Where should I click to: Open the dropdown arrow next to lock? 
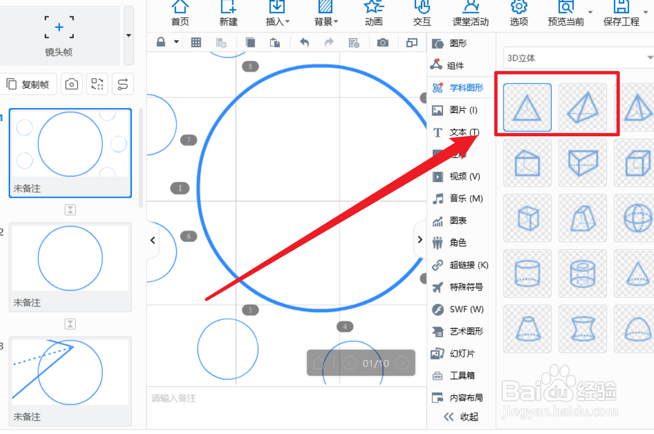click(177, 42)
